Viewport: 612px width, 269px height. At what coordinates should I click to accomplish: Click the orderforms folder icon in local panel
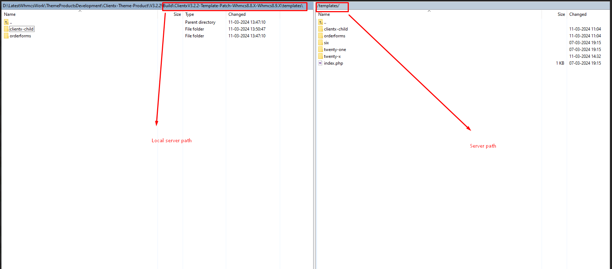coord(6,36)
